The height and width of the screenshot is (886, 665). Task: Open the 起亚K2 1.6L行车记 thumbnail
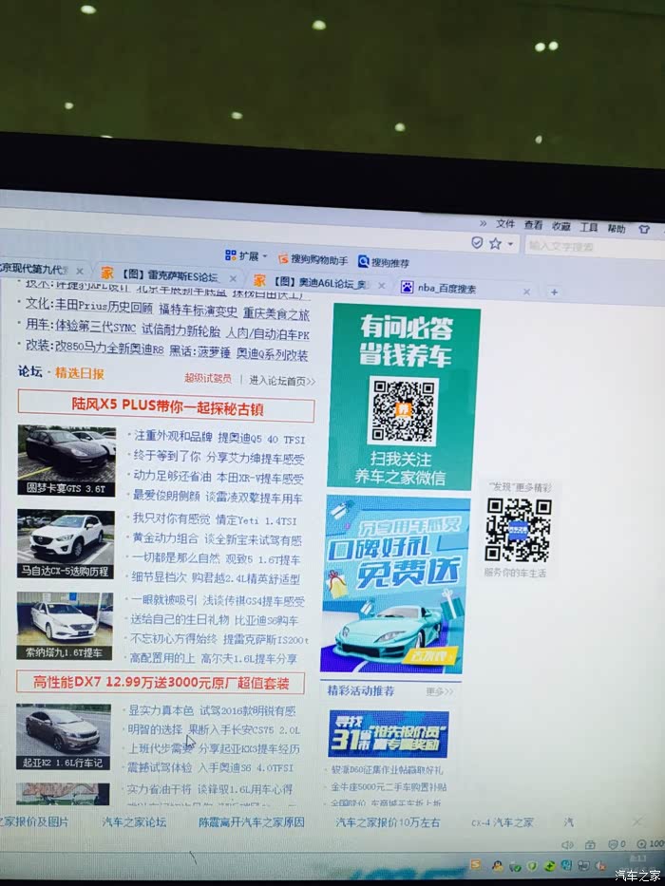click(64, 736)
